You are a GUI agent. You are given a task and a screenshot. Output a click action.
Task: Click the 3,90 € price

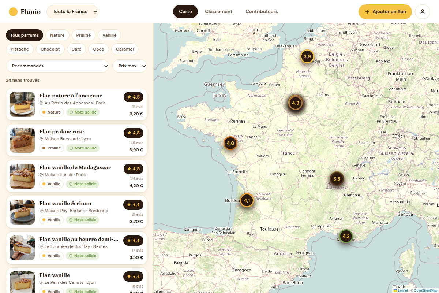(136, 150)
